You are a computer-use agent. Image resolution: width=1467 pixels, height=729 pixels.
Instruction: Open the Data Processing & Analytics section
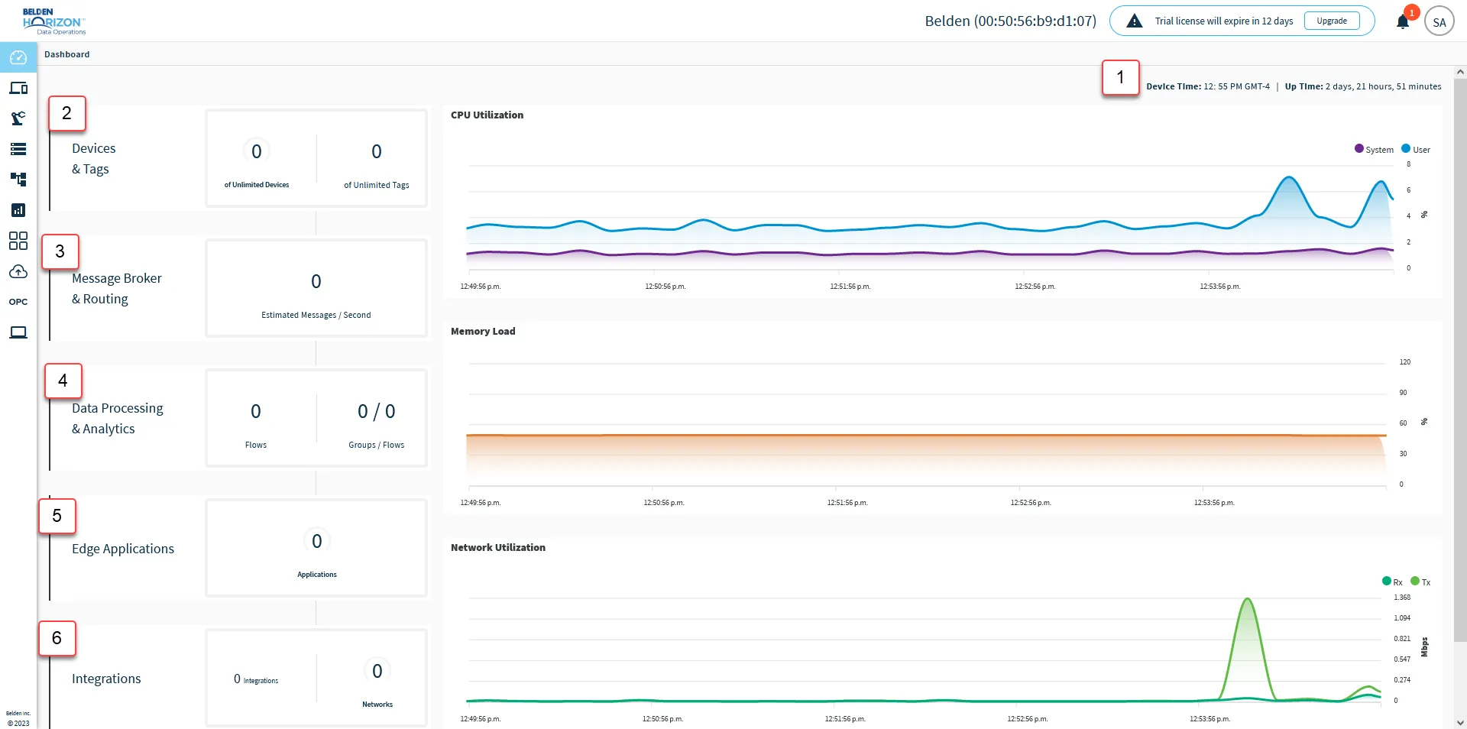coord(118,418)
